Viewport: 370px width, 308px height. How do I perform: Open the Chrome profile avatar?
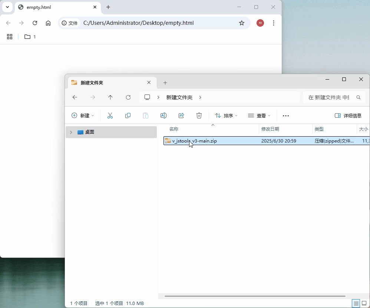(x=260, y=23)
